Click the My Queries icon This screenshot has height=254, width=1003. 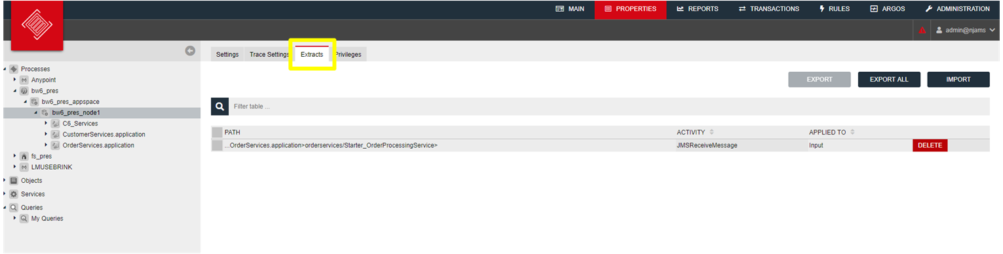[24, 219]
